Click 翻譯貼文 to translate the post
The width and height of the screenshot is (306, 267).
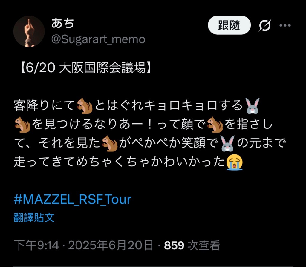(34, 217)
